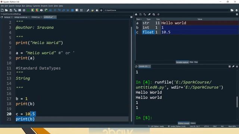Stop debugging square blue icon
The image size is (239, 134).
tap(72, 10)
